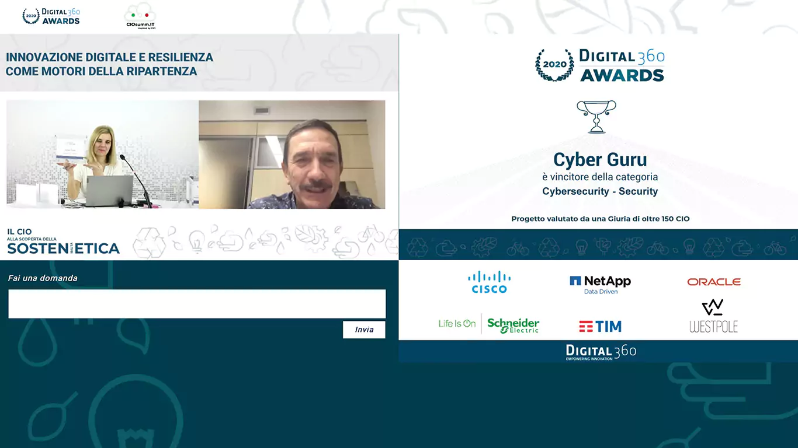Open the NetApp Data Driven logo

click(x=601, y=284)
